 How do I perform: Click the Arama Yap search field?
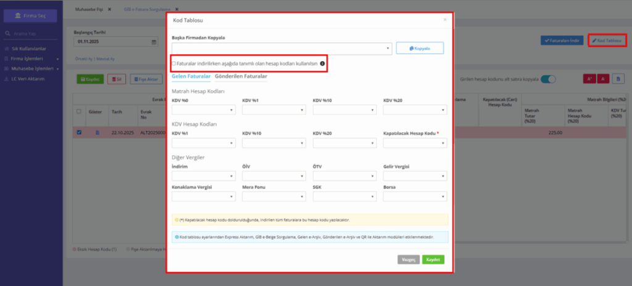[31, 33]
